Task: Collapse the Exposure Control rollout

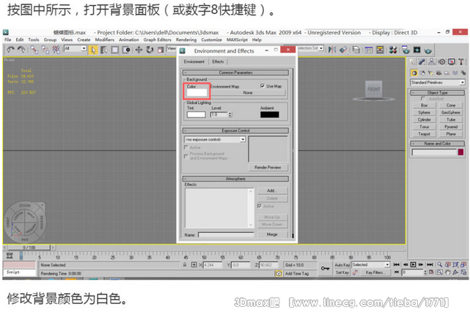Action: 235,130
